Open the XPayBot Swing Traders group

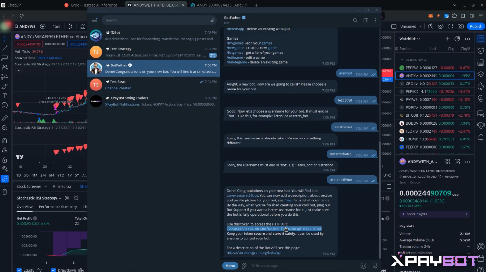153,101
